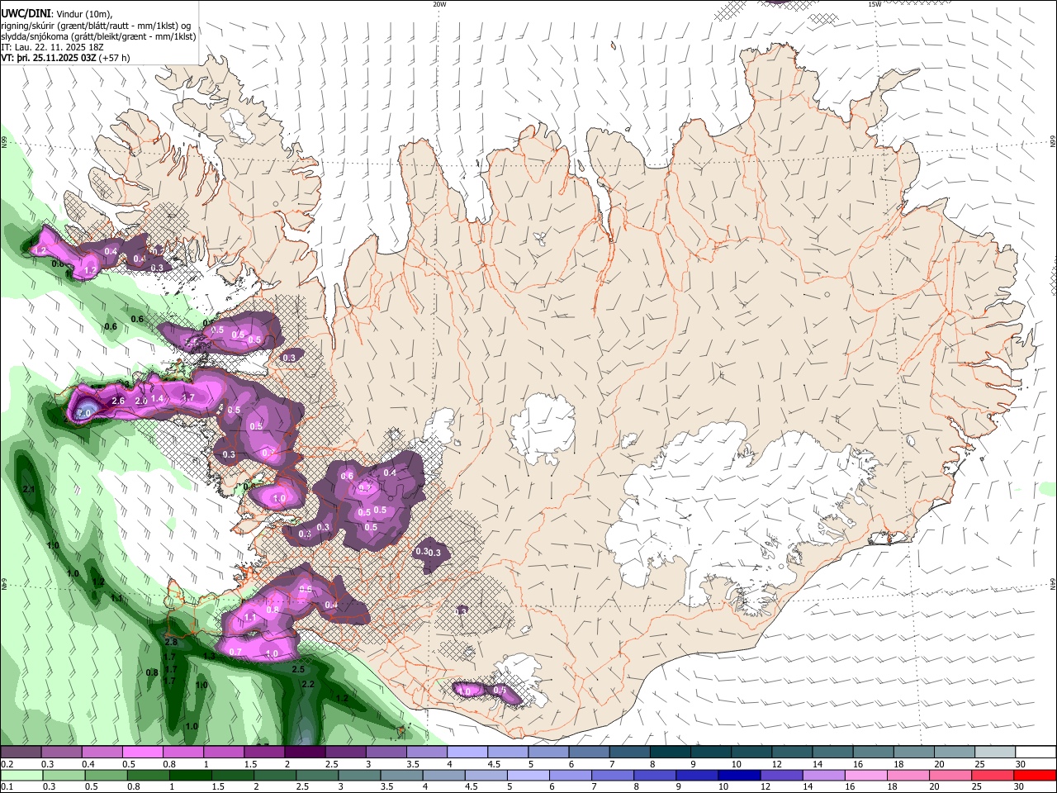
Task: Click the '0.2' label in the top legend row
Action: tap(7, 764)
